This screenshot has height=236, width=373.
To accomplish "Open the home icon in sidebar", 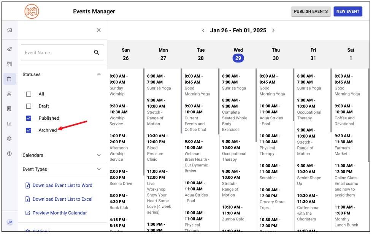I will (x=10, y=30).
